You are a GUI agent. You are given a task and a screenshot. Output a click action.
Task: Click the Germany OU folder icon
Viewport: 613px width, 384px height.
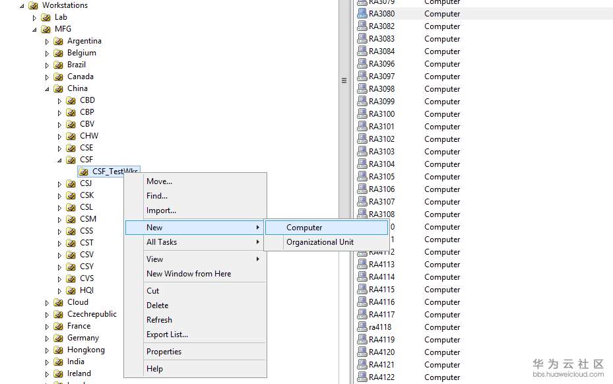coord(58,338)
